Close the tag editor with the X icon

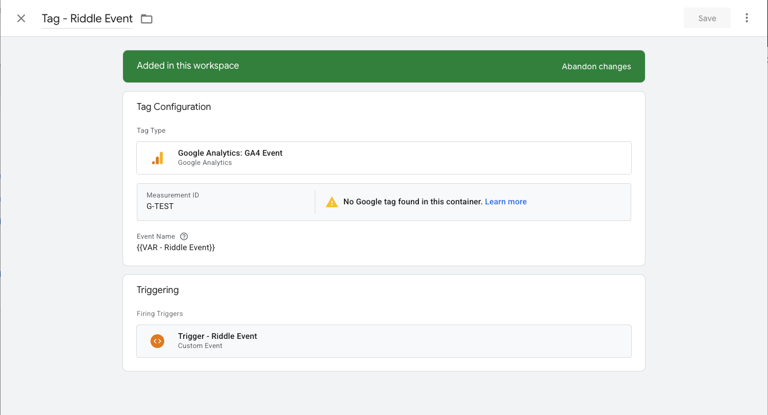click(x=21, y=18)
